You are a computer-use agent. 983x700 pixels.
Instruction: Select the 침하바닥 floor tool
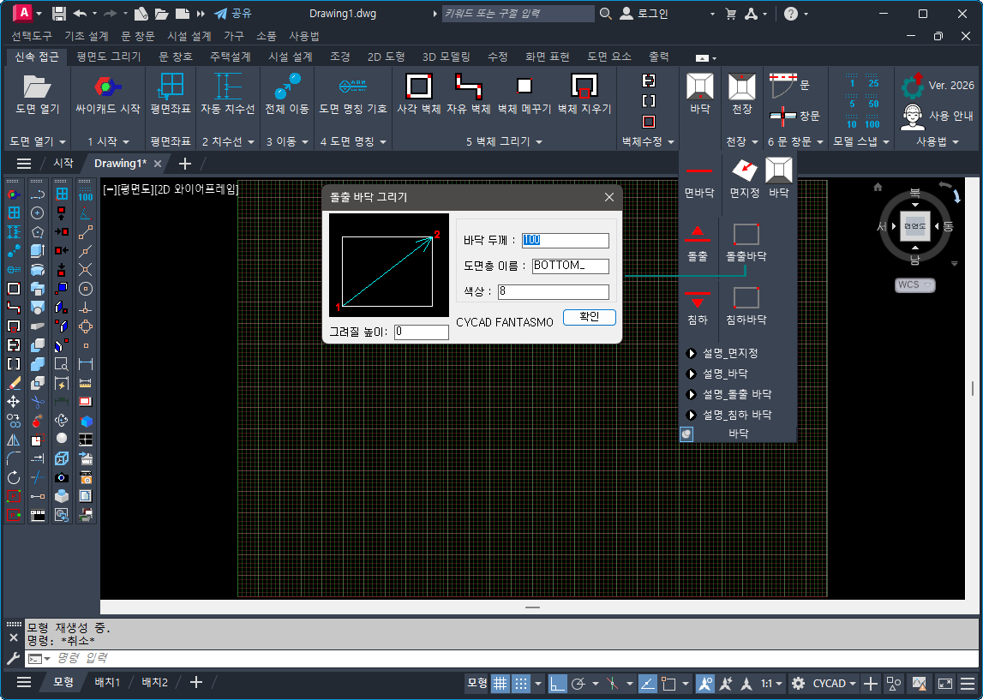click(x=746, y=303)
